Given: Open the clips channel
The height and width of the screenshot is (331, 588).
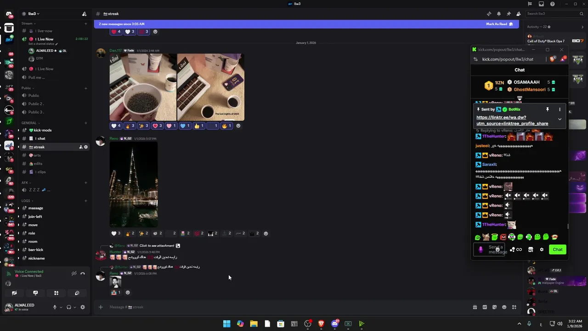Looking at the screenshot, I should click(x=54, y=172).
